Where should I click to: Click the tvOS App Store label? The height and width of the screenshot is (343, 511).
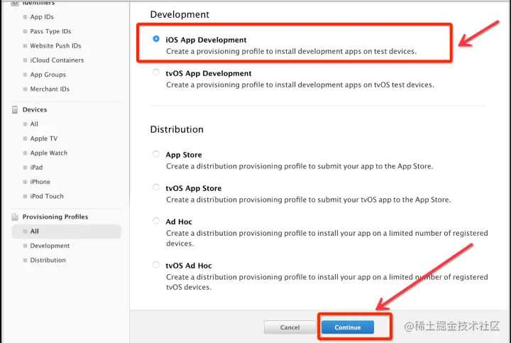[x=194, y=188]
